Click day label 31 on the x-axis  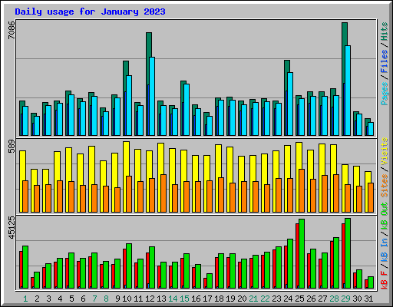(368, 299)
